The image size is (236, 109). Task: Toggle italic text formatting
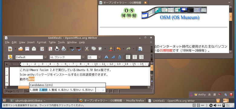click(x=113, y=57)
